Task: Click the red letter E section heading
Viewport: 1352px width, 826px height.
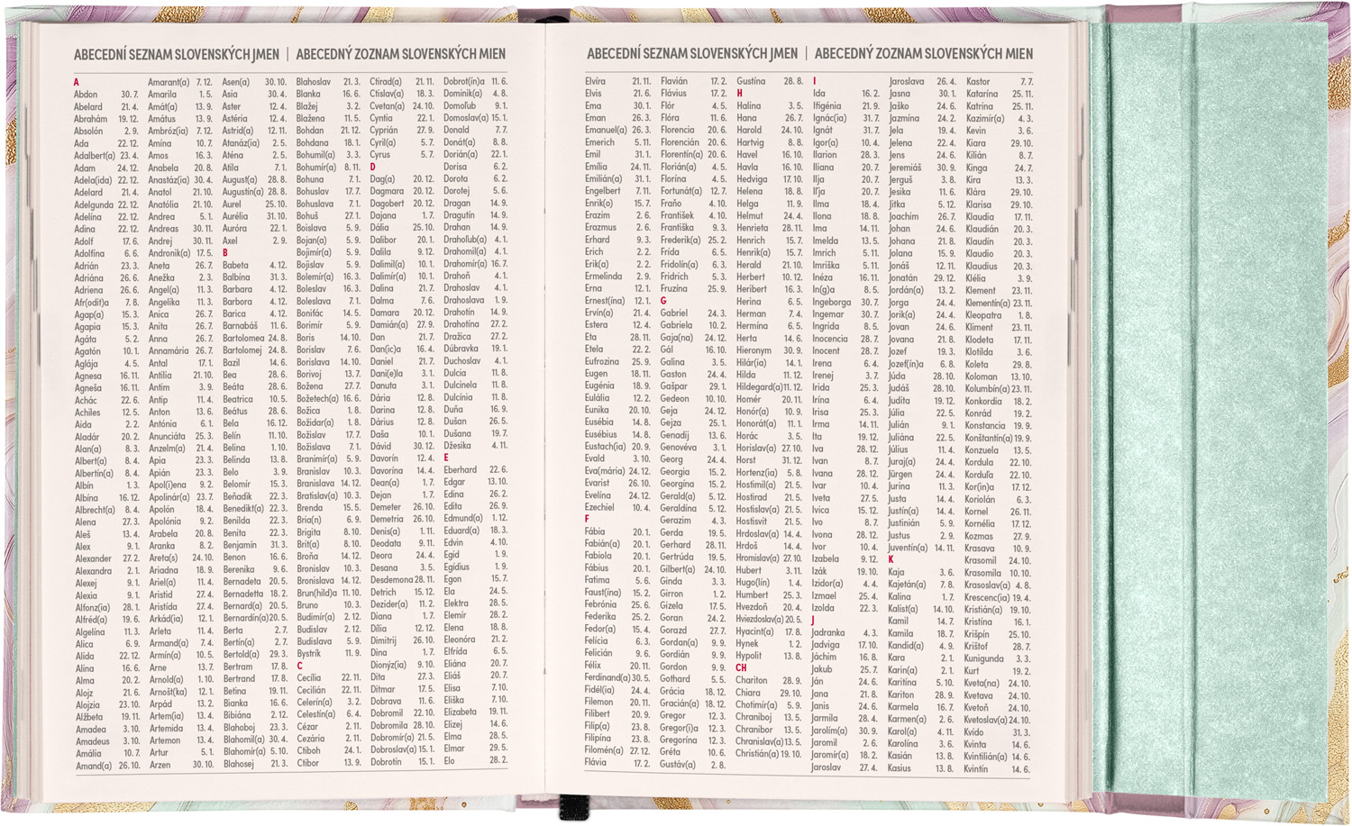Action: (x=446, y=458)
